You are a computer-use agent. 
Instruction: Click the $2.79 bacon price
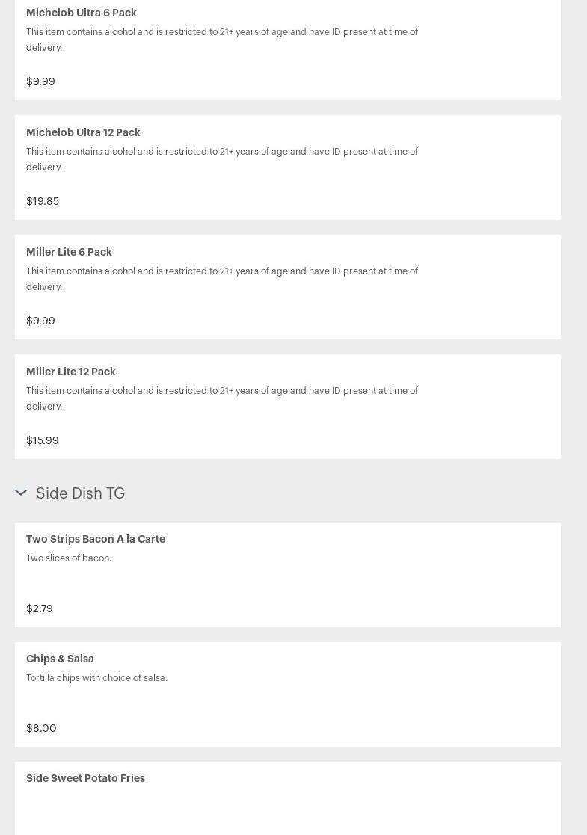pyautogui.click(x=40, y=608)
